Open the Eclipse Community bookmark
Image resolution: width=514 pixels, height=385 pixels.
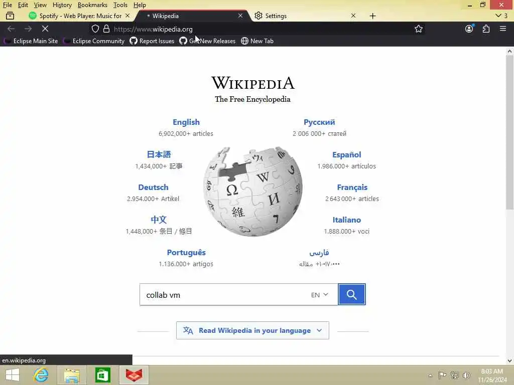[x=94, y=41]
